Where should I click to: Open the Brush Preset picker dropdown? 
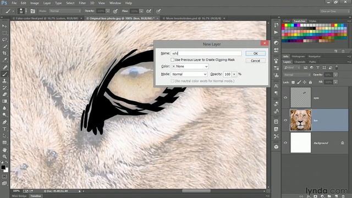[26, 11]
